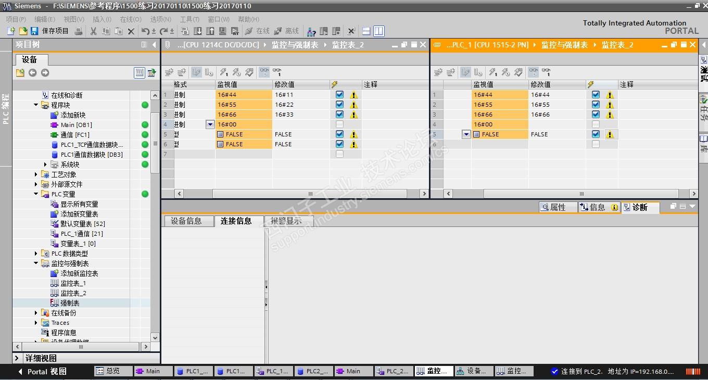This screenshot has height=380, width=708.
Task: Click the delete X icon next to paste
Action: click(x=131, y=31)
